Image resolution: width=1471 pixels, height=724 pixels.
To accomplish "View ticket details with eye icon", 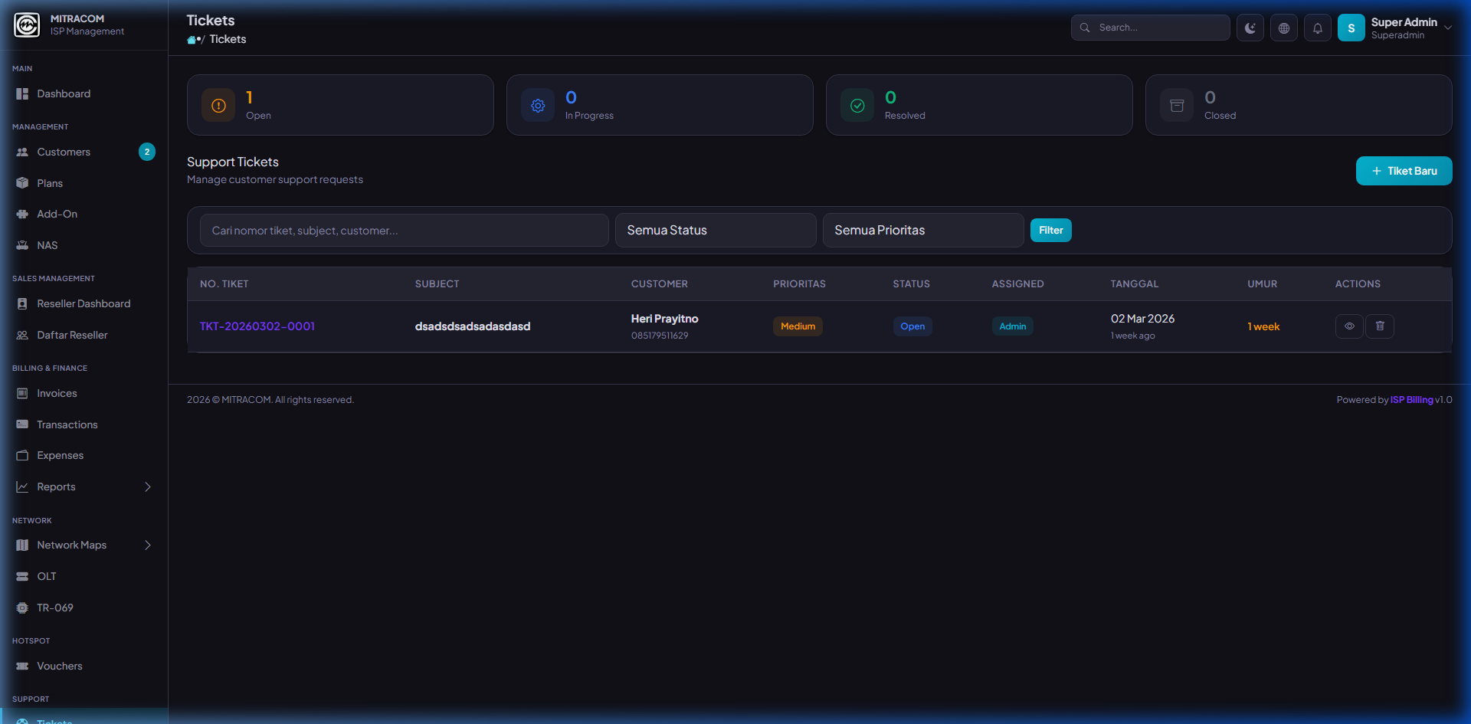I will pyautogui.click(x=1348, y=326).
